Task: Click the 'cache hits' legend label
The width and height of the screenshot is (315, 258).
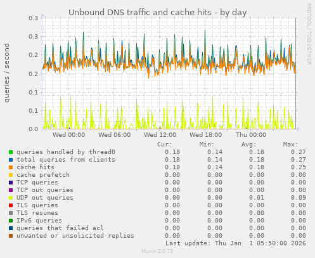Action: pos(35,167)
